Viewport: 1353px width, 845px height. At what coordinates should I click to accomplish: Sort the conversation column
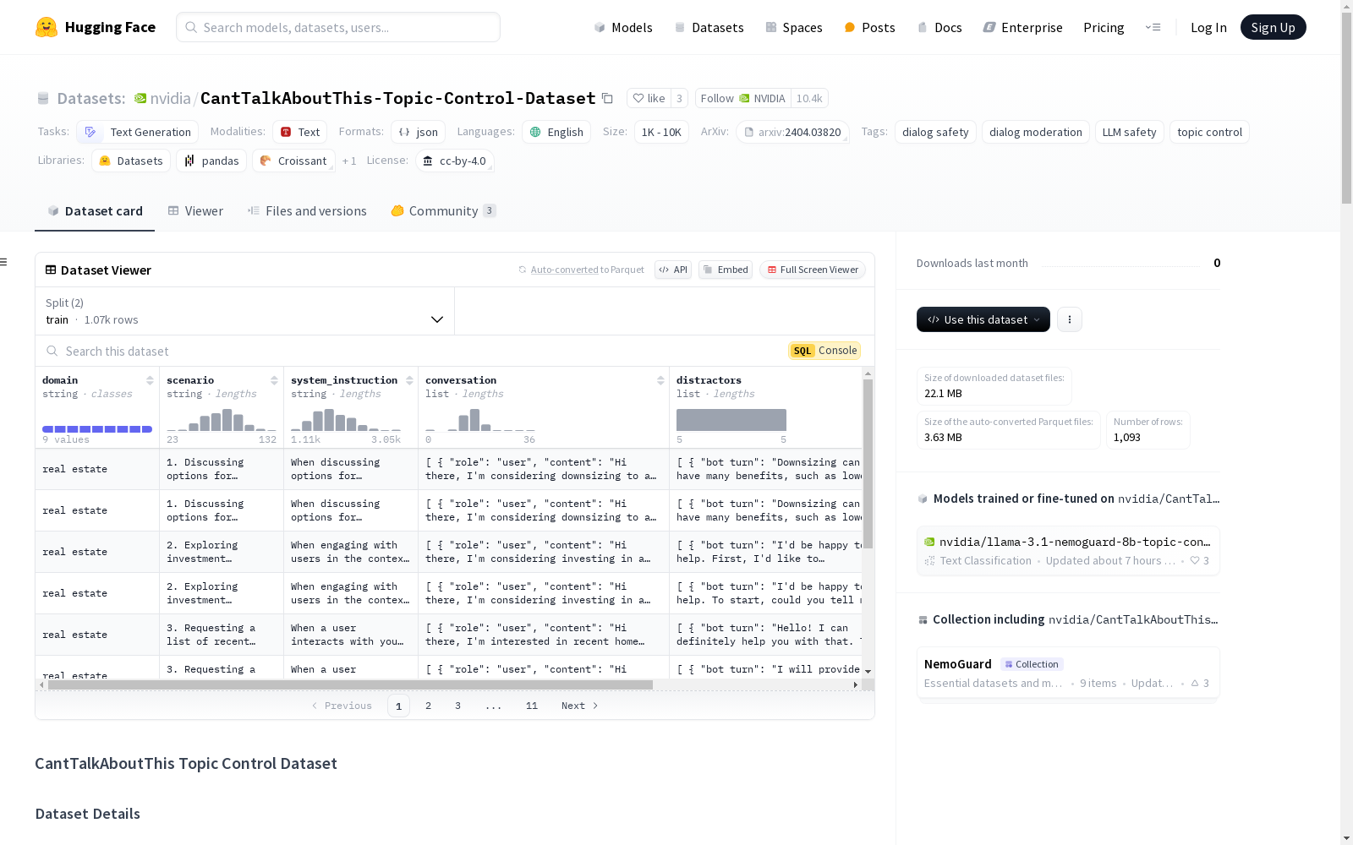[660, 380]
